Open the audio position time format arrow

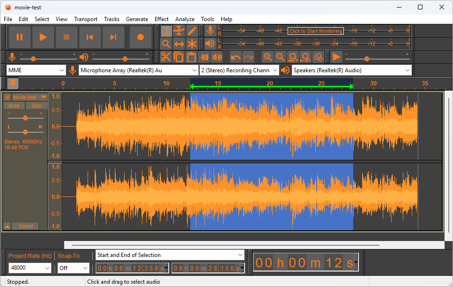(x=356, y=262)
